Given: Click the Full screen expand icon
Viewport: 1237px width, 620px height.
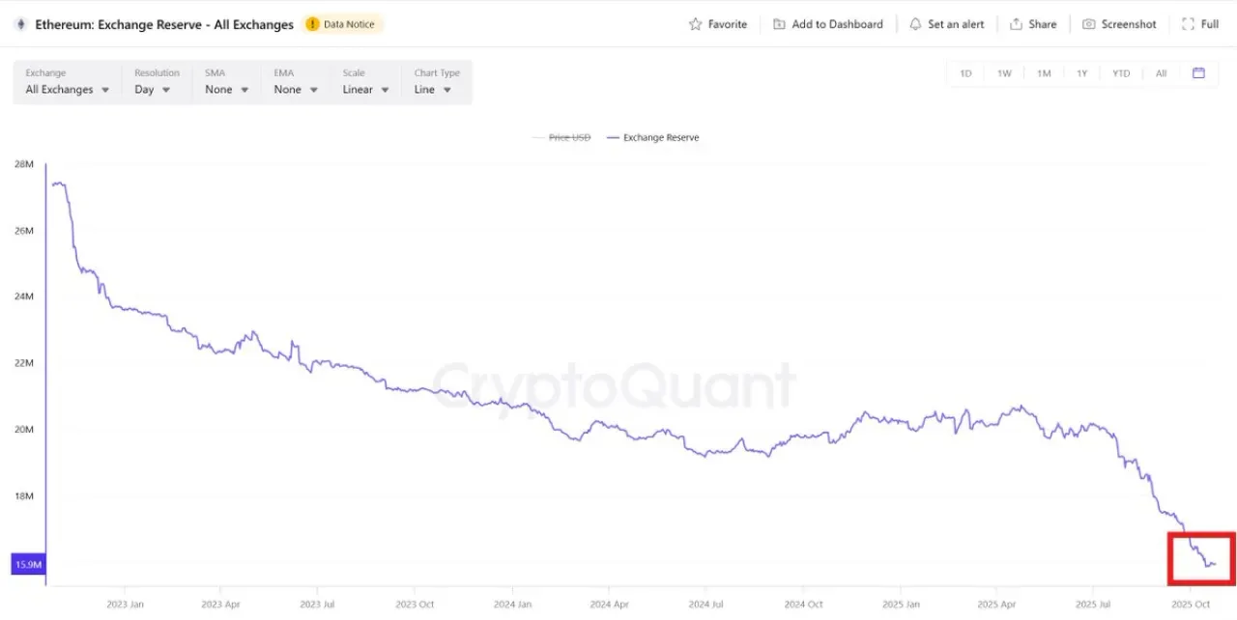Looking at the screenshot, I should [x=1188, y=24].
